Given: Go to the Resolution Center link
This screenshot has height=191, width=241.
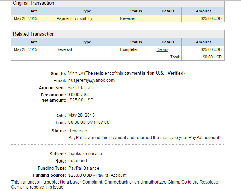Looking at the screenshot, I should click(x=210, y=182).
